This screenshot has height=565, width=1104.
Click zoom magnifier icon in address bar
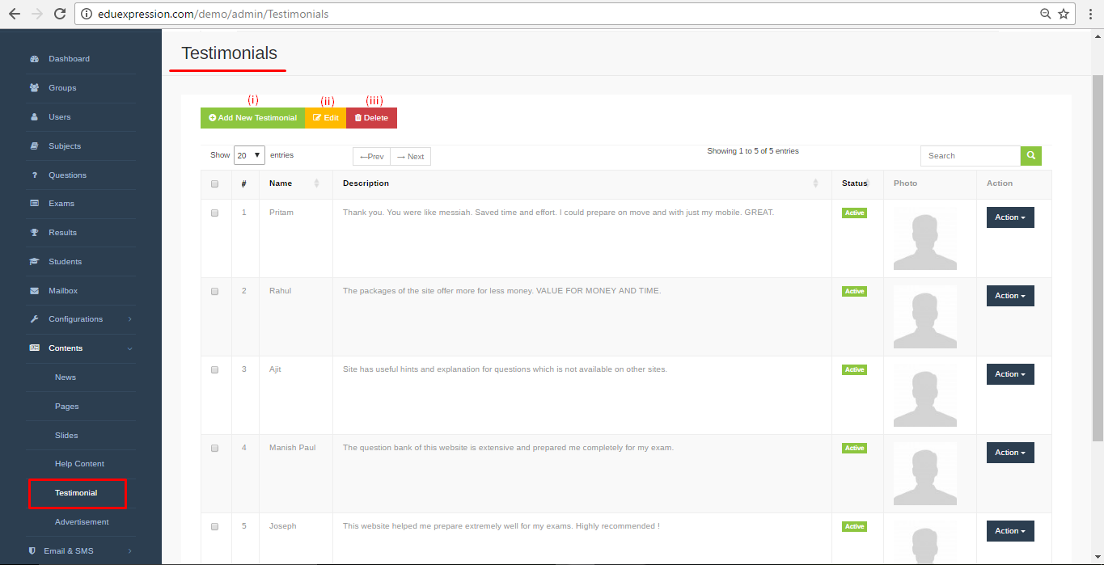click(x=1045, y=14)
